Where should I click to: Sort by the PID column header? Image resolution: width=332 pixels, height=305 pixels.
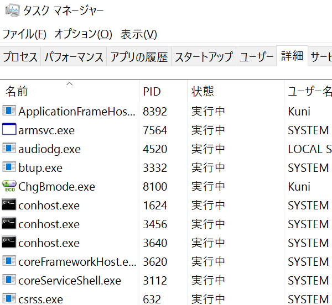pos(163,91)
